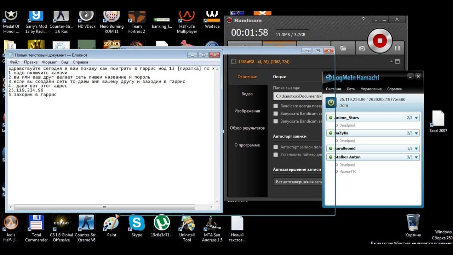Open the Система menu in Hamachi
The image size is (453, 255).
333,89
